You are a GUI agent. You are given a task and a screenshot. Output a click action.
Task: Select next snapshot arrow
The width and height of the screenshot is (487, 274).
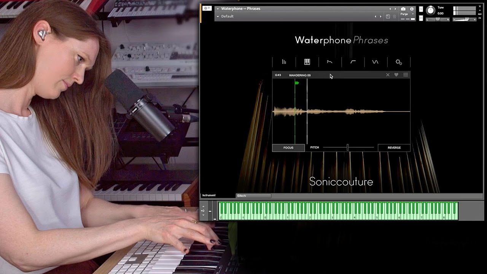[x=380, y=16]
